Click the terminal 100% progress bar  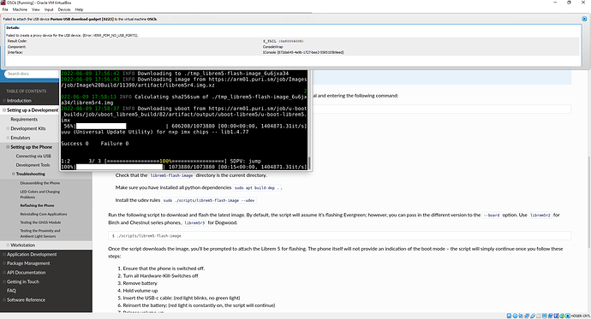click(x=119, y=167)
